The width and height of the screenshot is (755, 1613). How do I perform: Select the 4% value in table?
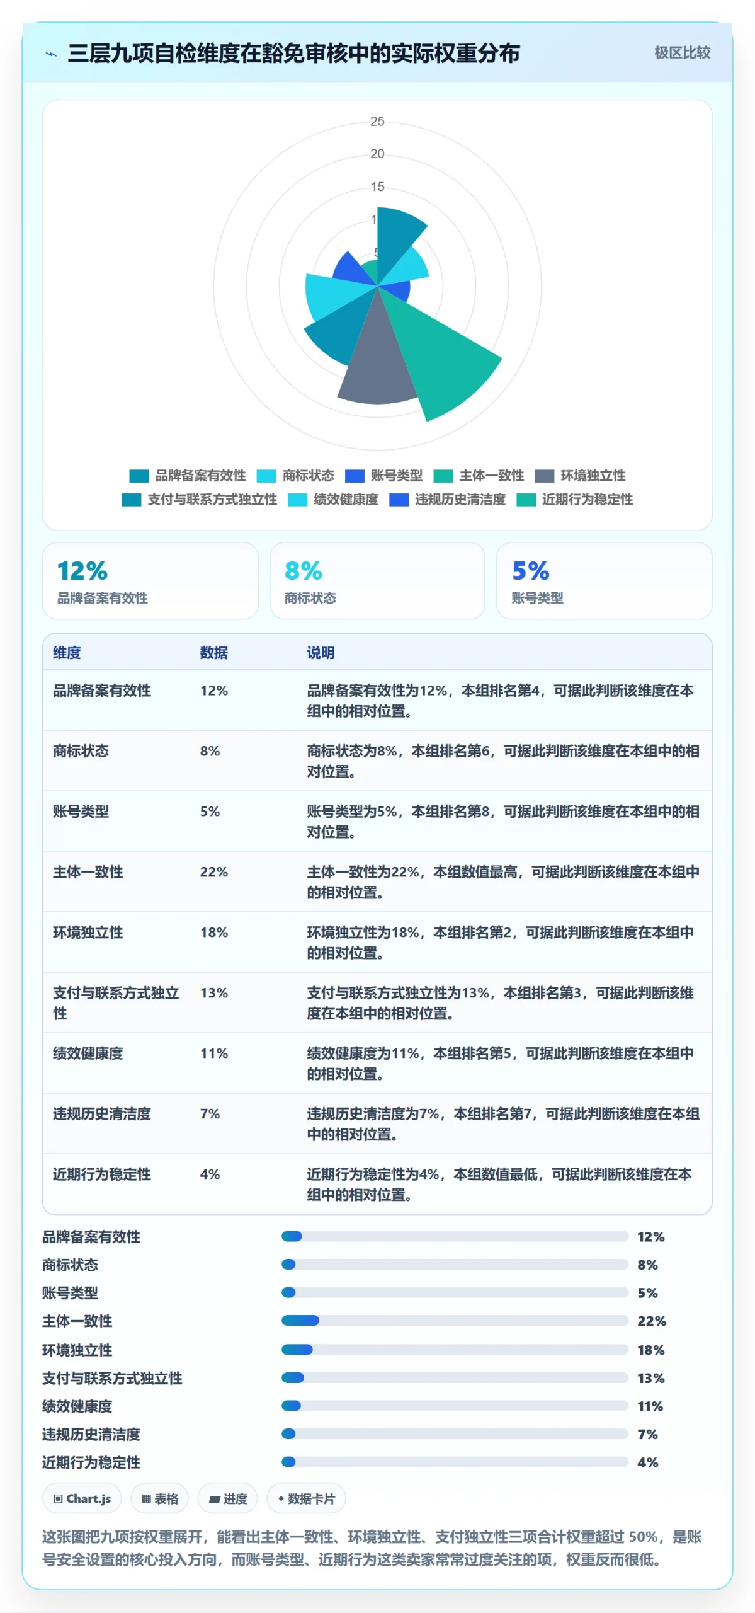(210, 1174)
